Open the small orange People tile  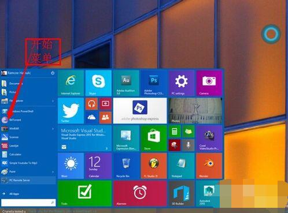(x=105, y=117)
